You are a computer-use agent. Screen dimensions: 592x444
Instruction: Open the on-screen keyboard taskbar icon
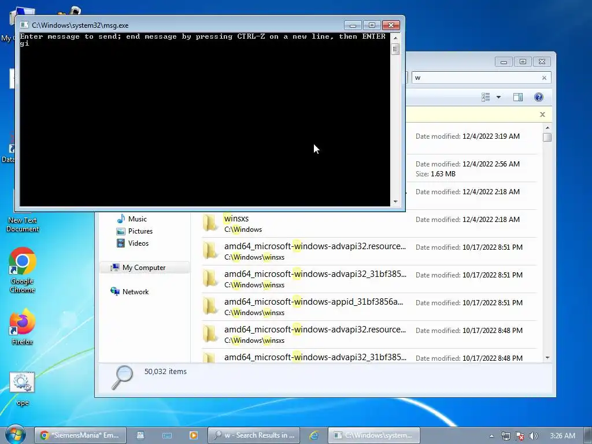point(167,435)
